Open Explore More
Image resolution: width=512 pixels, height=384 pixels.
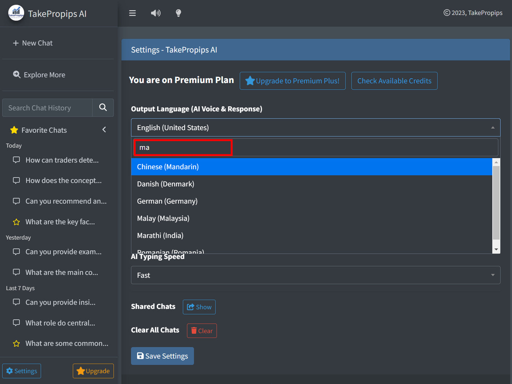click(39, 75)
